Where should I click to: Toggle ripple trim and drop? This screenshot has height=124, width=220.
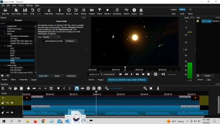click(x=88, y=89)
